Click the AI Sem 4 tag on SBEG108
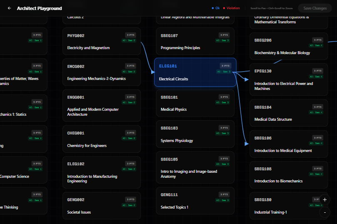337x224 pixels. coord(316,174)
